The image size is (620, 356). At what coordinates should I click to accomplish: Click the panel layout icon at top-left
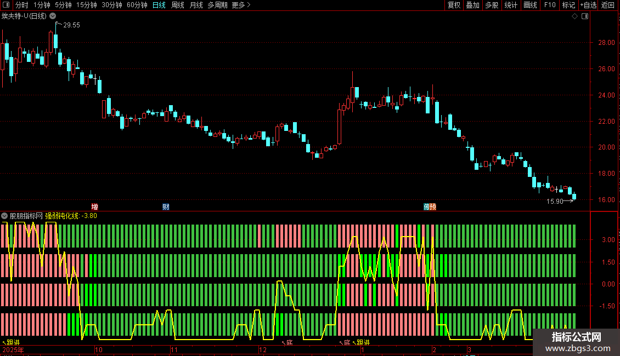click(x=6, y=5)
